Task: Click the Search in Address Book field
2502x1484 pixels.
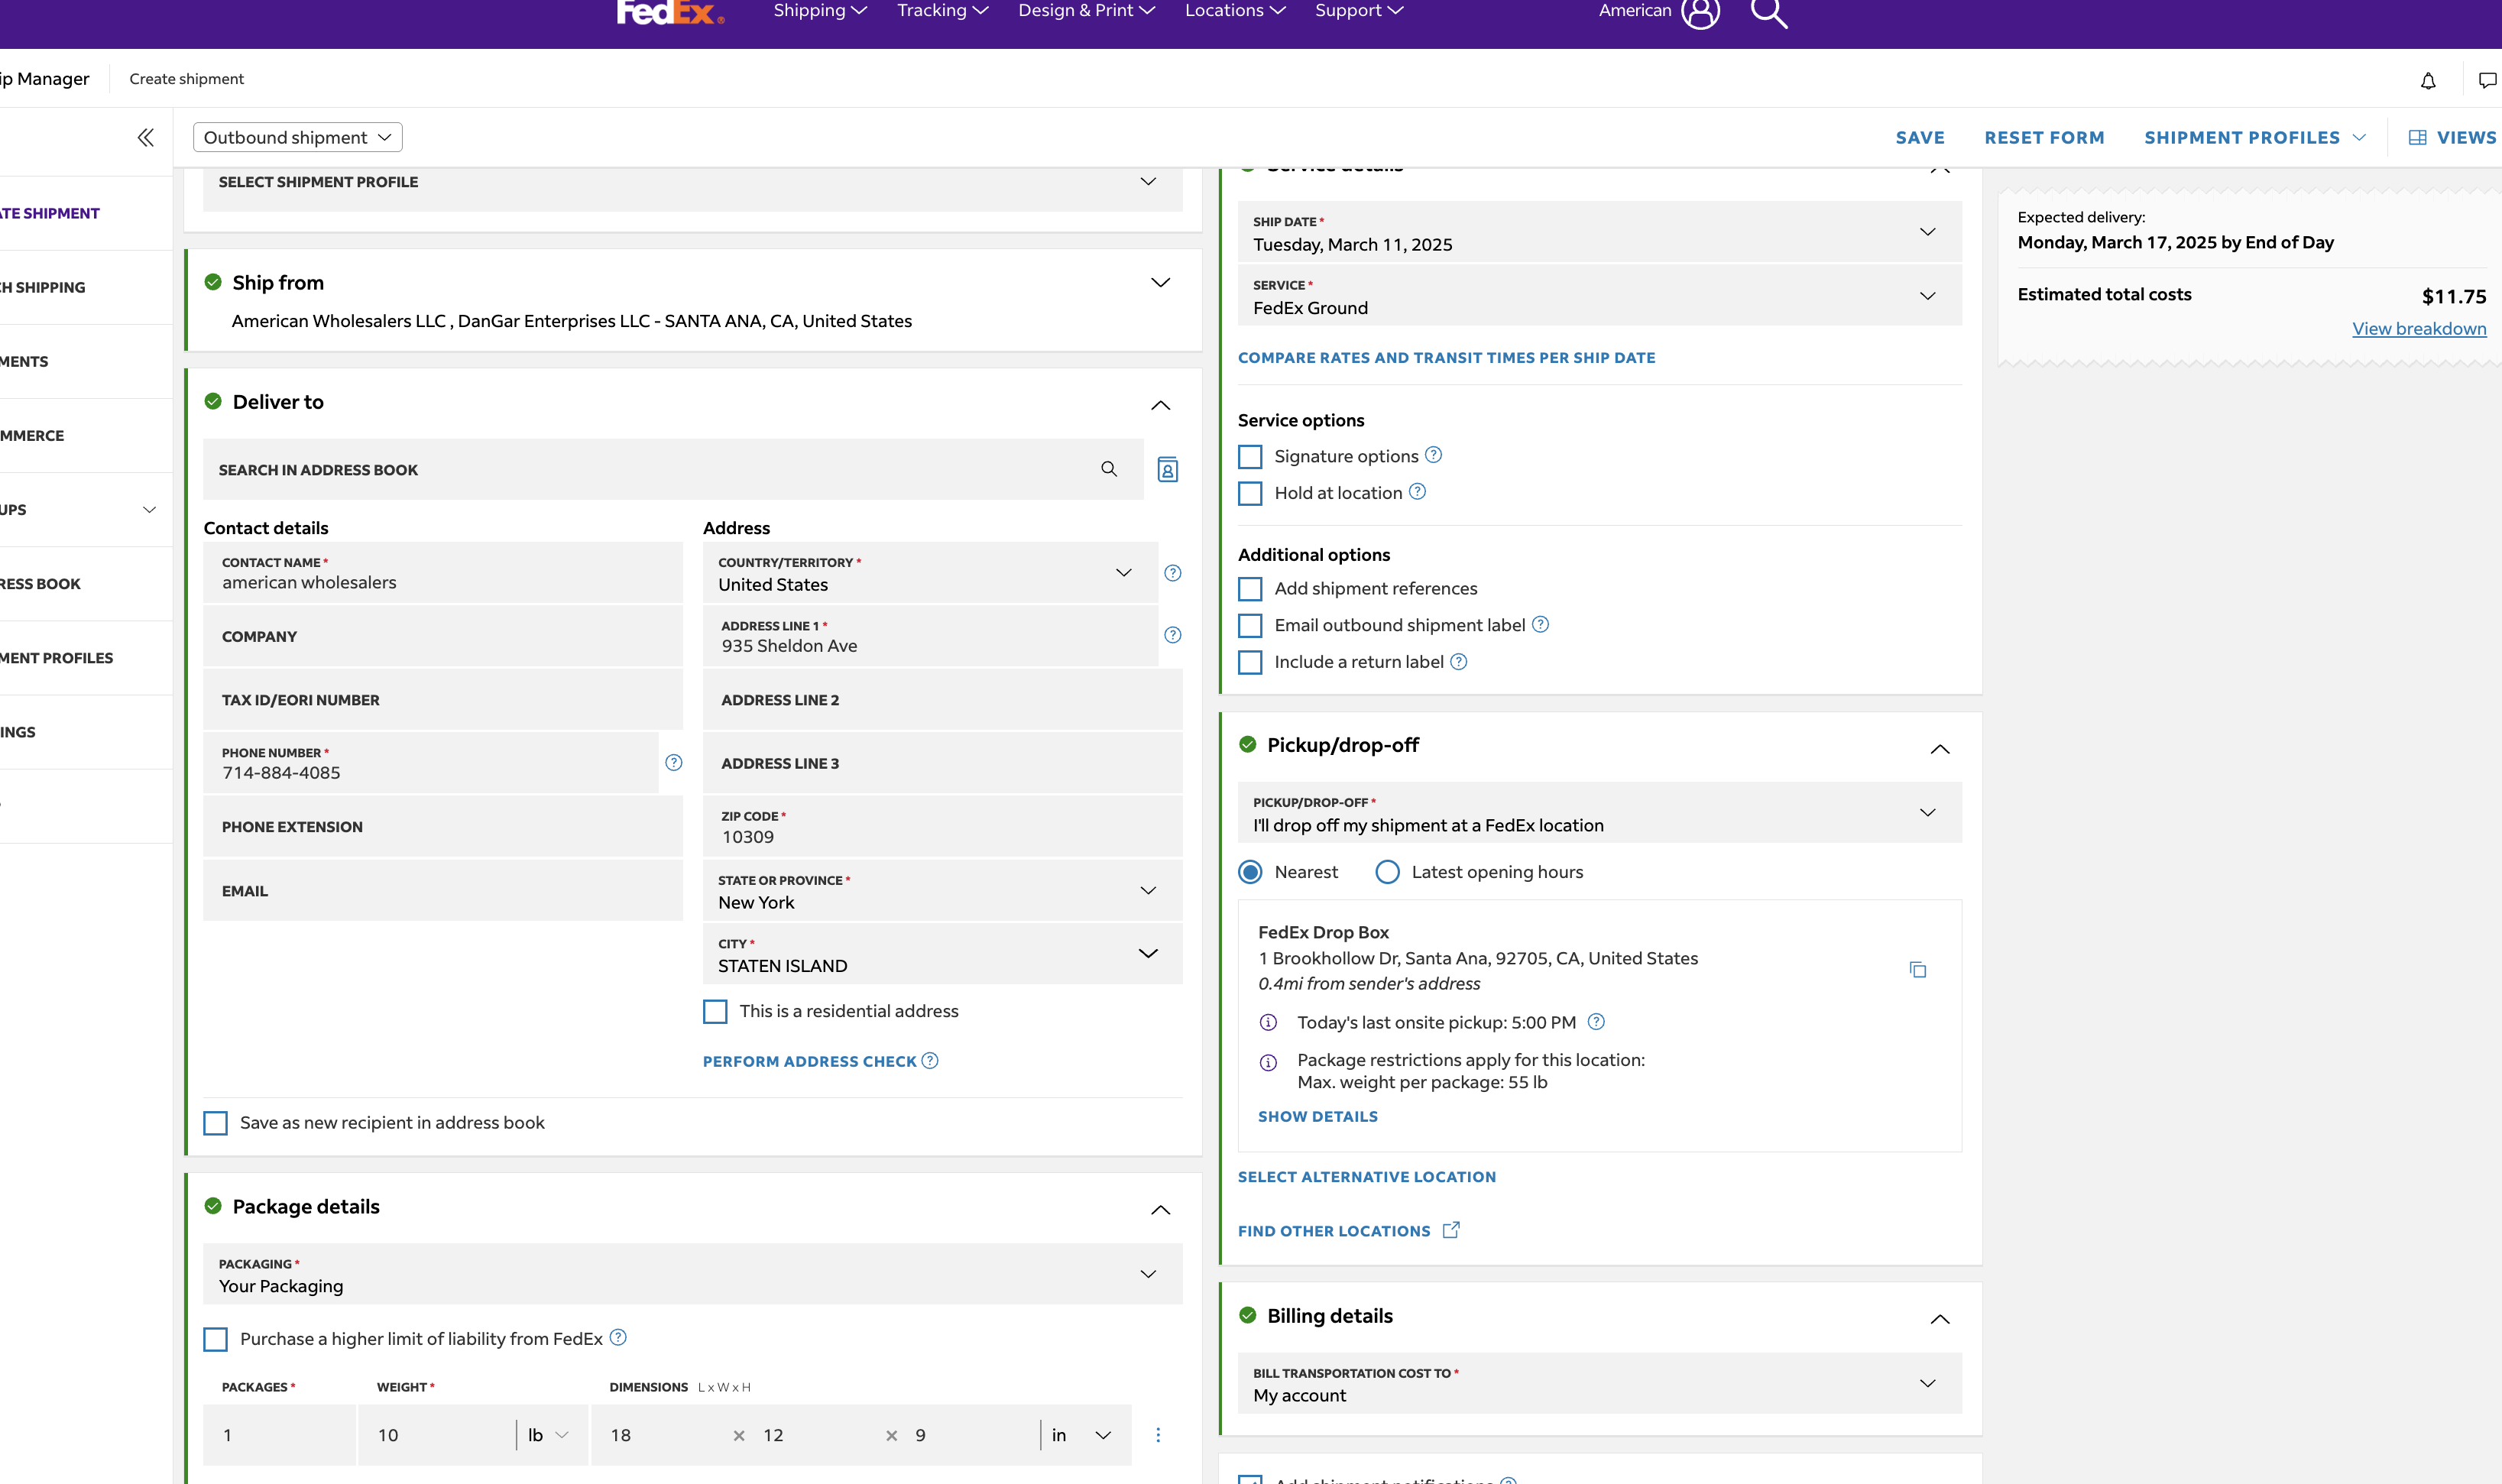Action: coord(673,470)
